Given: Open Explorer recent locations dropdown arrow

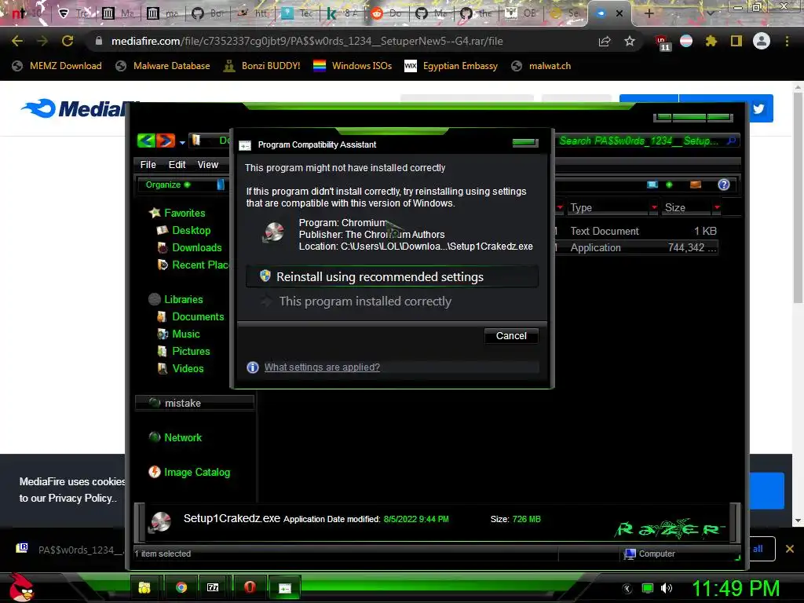Looking at the screenshot, I should [x=182, y=143].
